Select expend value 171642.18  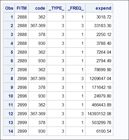coord(101,87)
